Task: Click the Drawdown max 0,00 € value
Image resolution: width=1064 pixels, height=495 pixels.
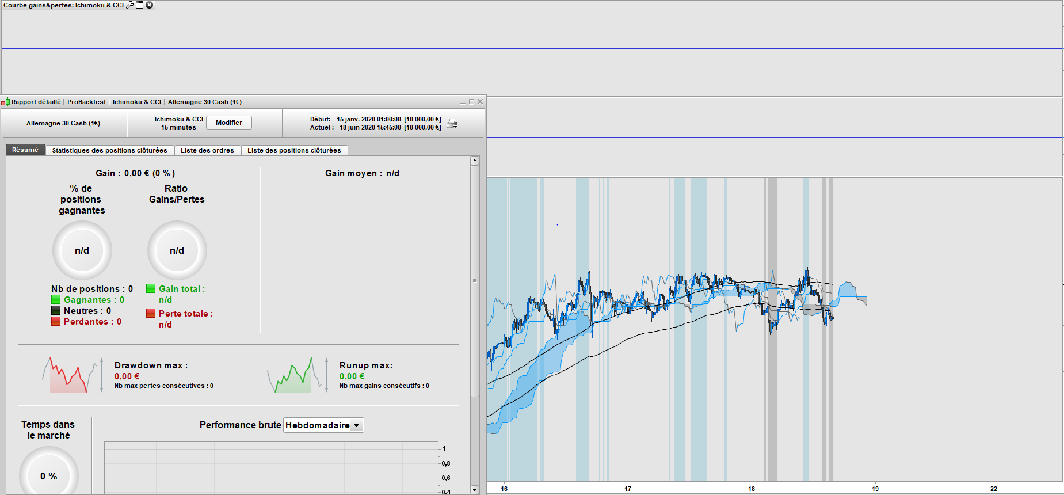Action: tap(127, 376)
